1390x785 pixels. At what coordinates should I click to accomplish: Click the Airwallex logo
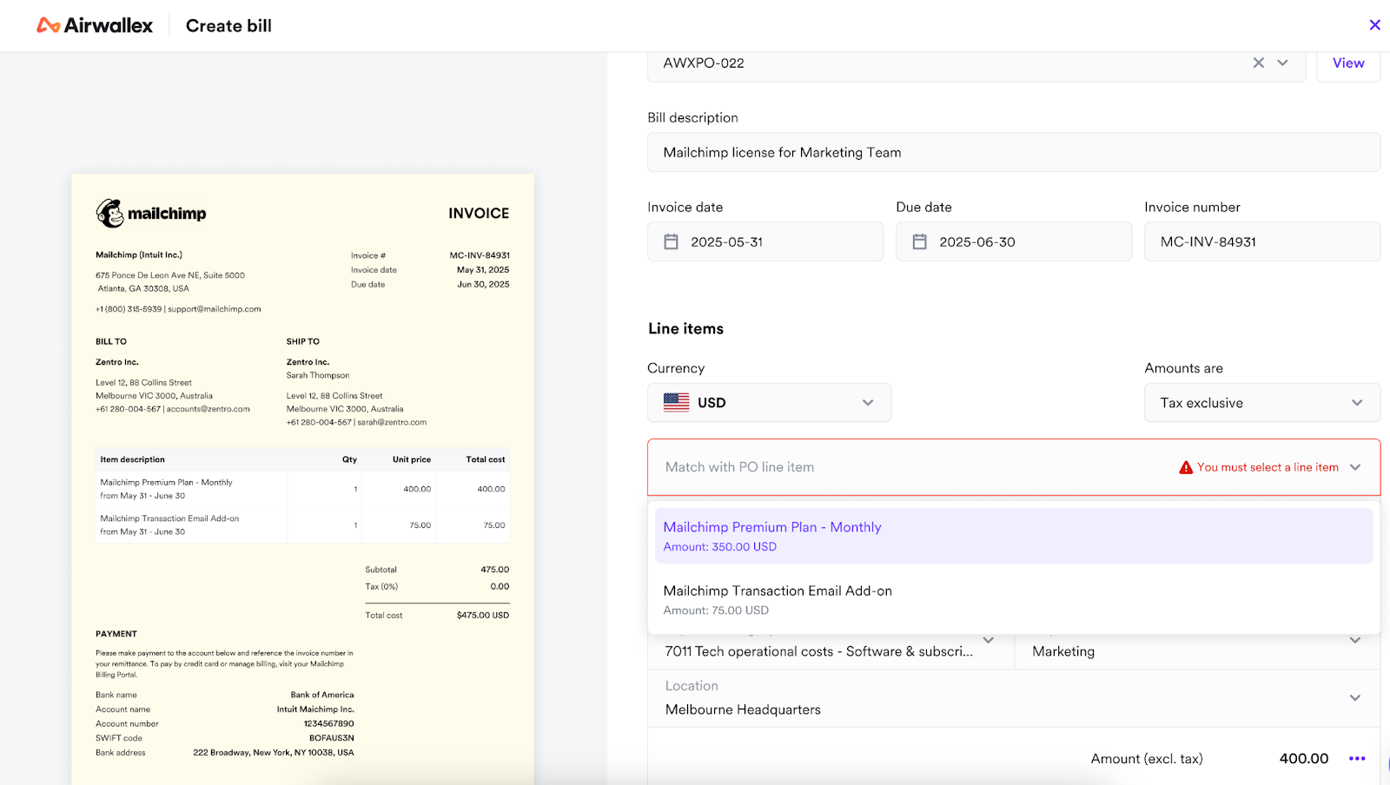click(94, 26)
